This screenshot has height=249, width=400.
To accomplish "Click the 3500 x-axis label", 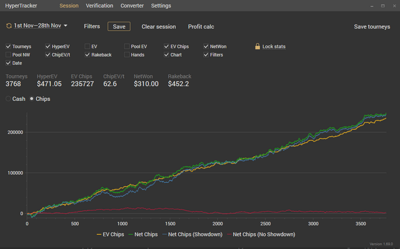I will pyautogui.click(x=361, y=224).
